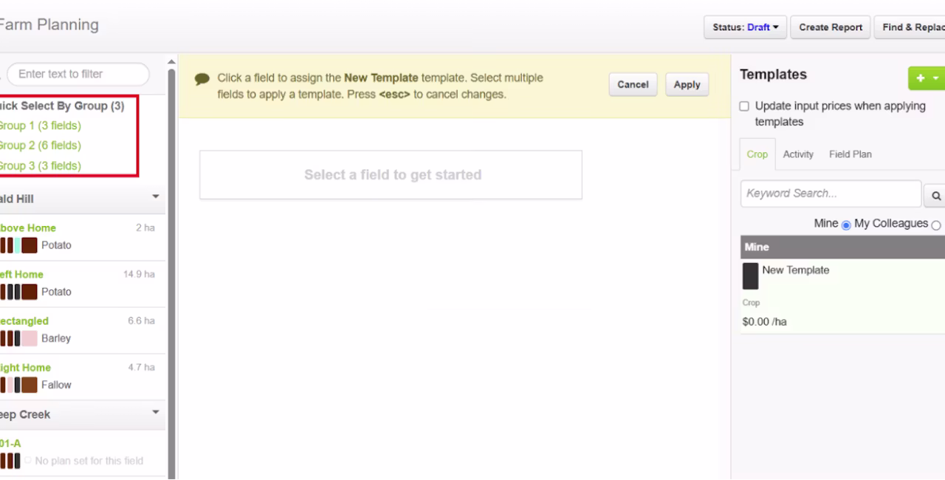945x480 pixels.
Task: Click the speech bubble hint icon
Action: click(202, 79)
